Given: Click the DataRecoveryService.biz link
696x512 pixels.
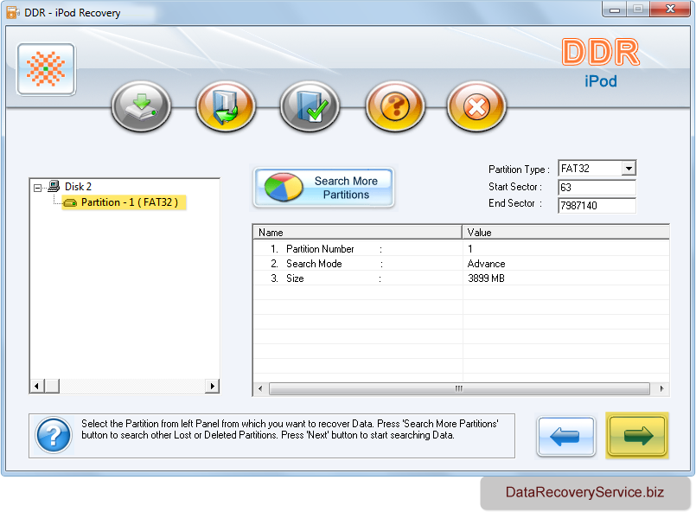Looking at the screenshot, I should [584, 492].
